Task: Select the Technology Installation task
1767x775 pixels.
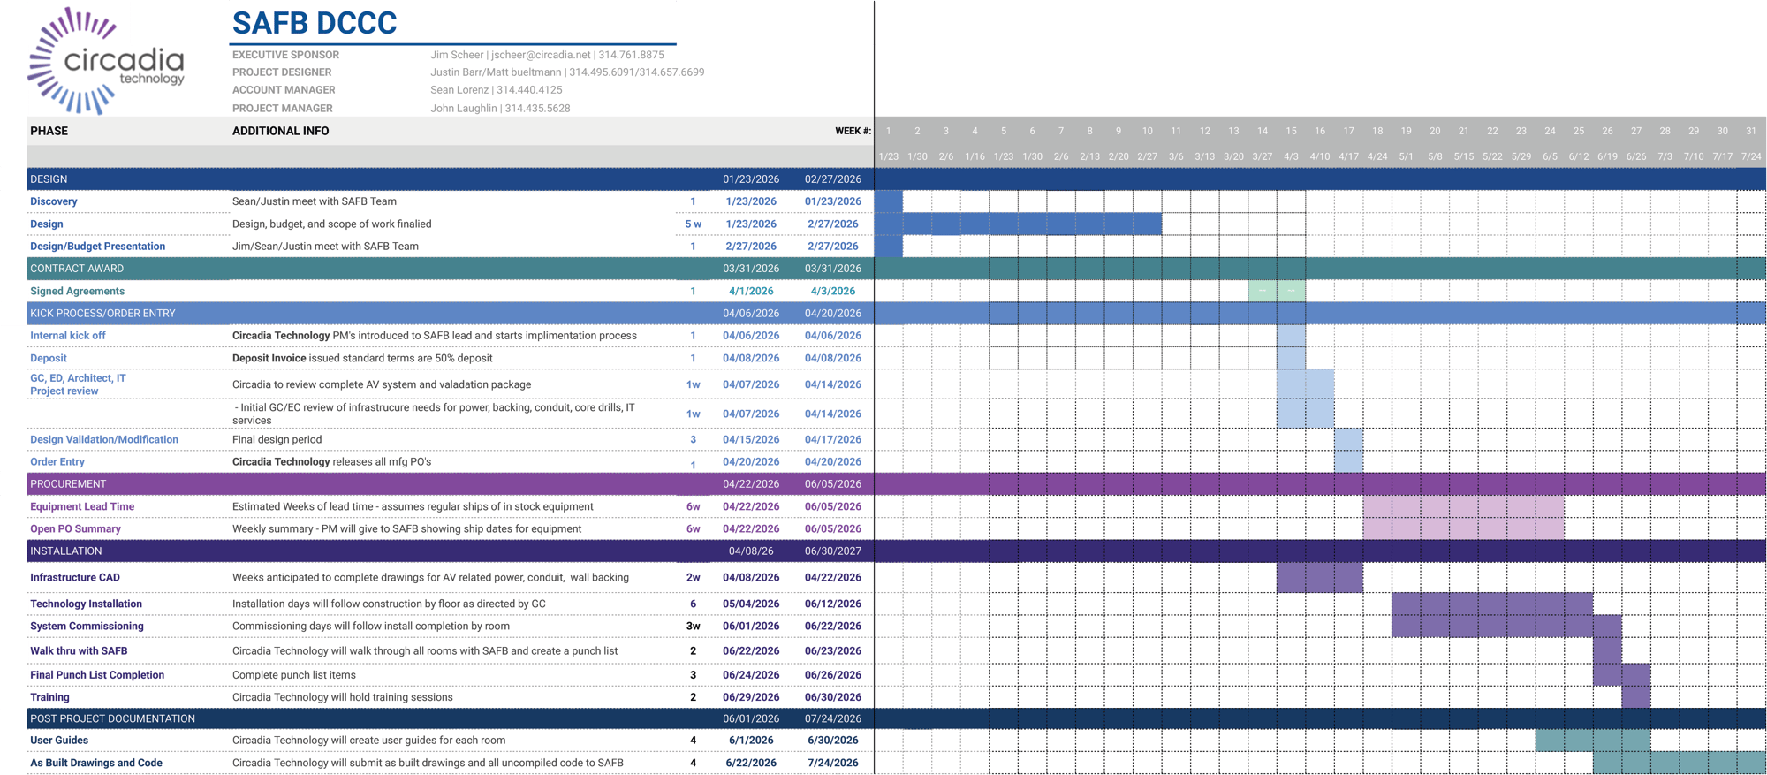Action: click(x=86, y=604)
